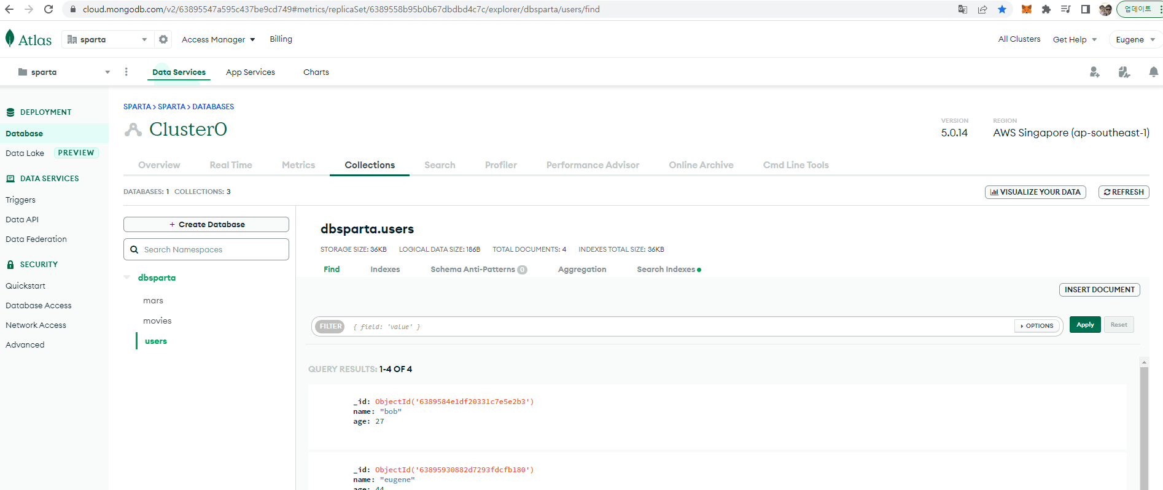This screenshot has height=490, width=1163.
Task: Open Database Access in sidebar
Action: (39, 306)
